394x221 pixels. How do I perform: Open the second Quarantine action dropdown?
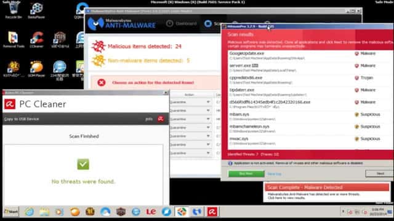(x=190, y=110)
